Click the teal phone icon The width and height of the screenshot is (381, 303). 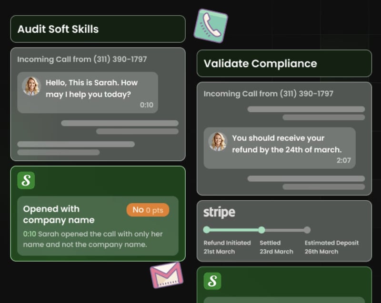pos(211,26)
